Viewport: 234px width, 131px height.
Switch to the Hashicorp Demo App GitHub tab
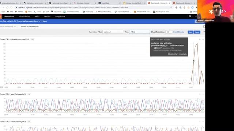point(60,3)
